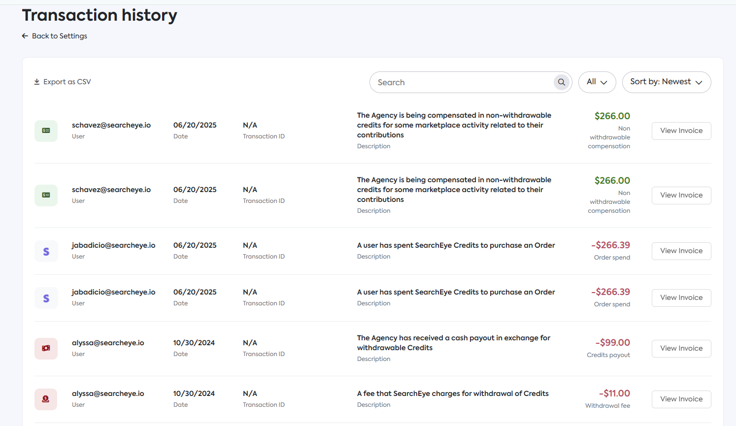This screenshot has height=426, width=736.
Task: Click second purple S order spend icon
Action: [x=46, y=298]
